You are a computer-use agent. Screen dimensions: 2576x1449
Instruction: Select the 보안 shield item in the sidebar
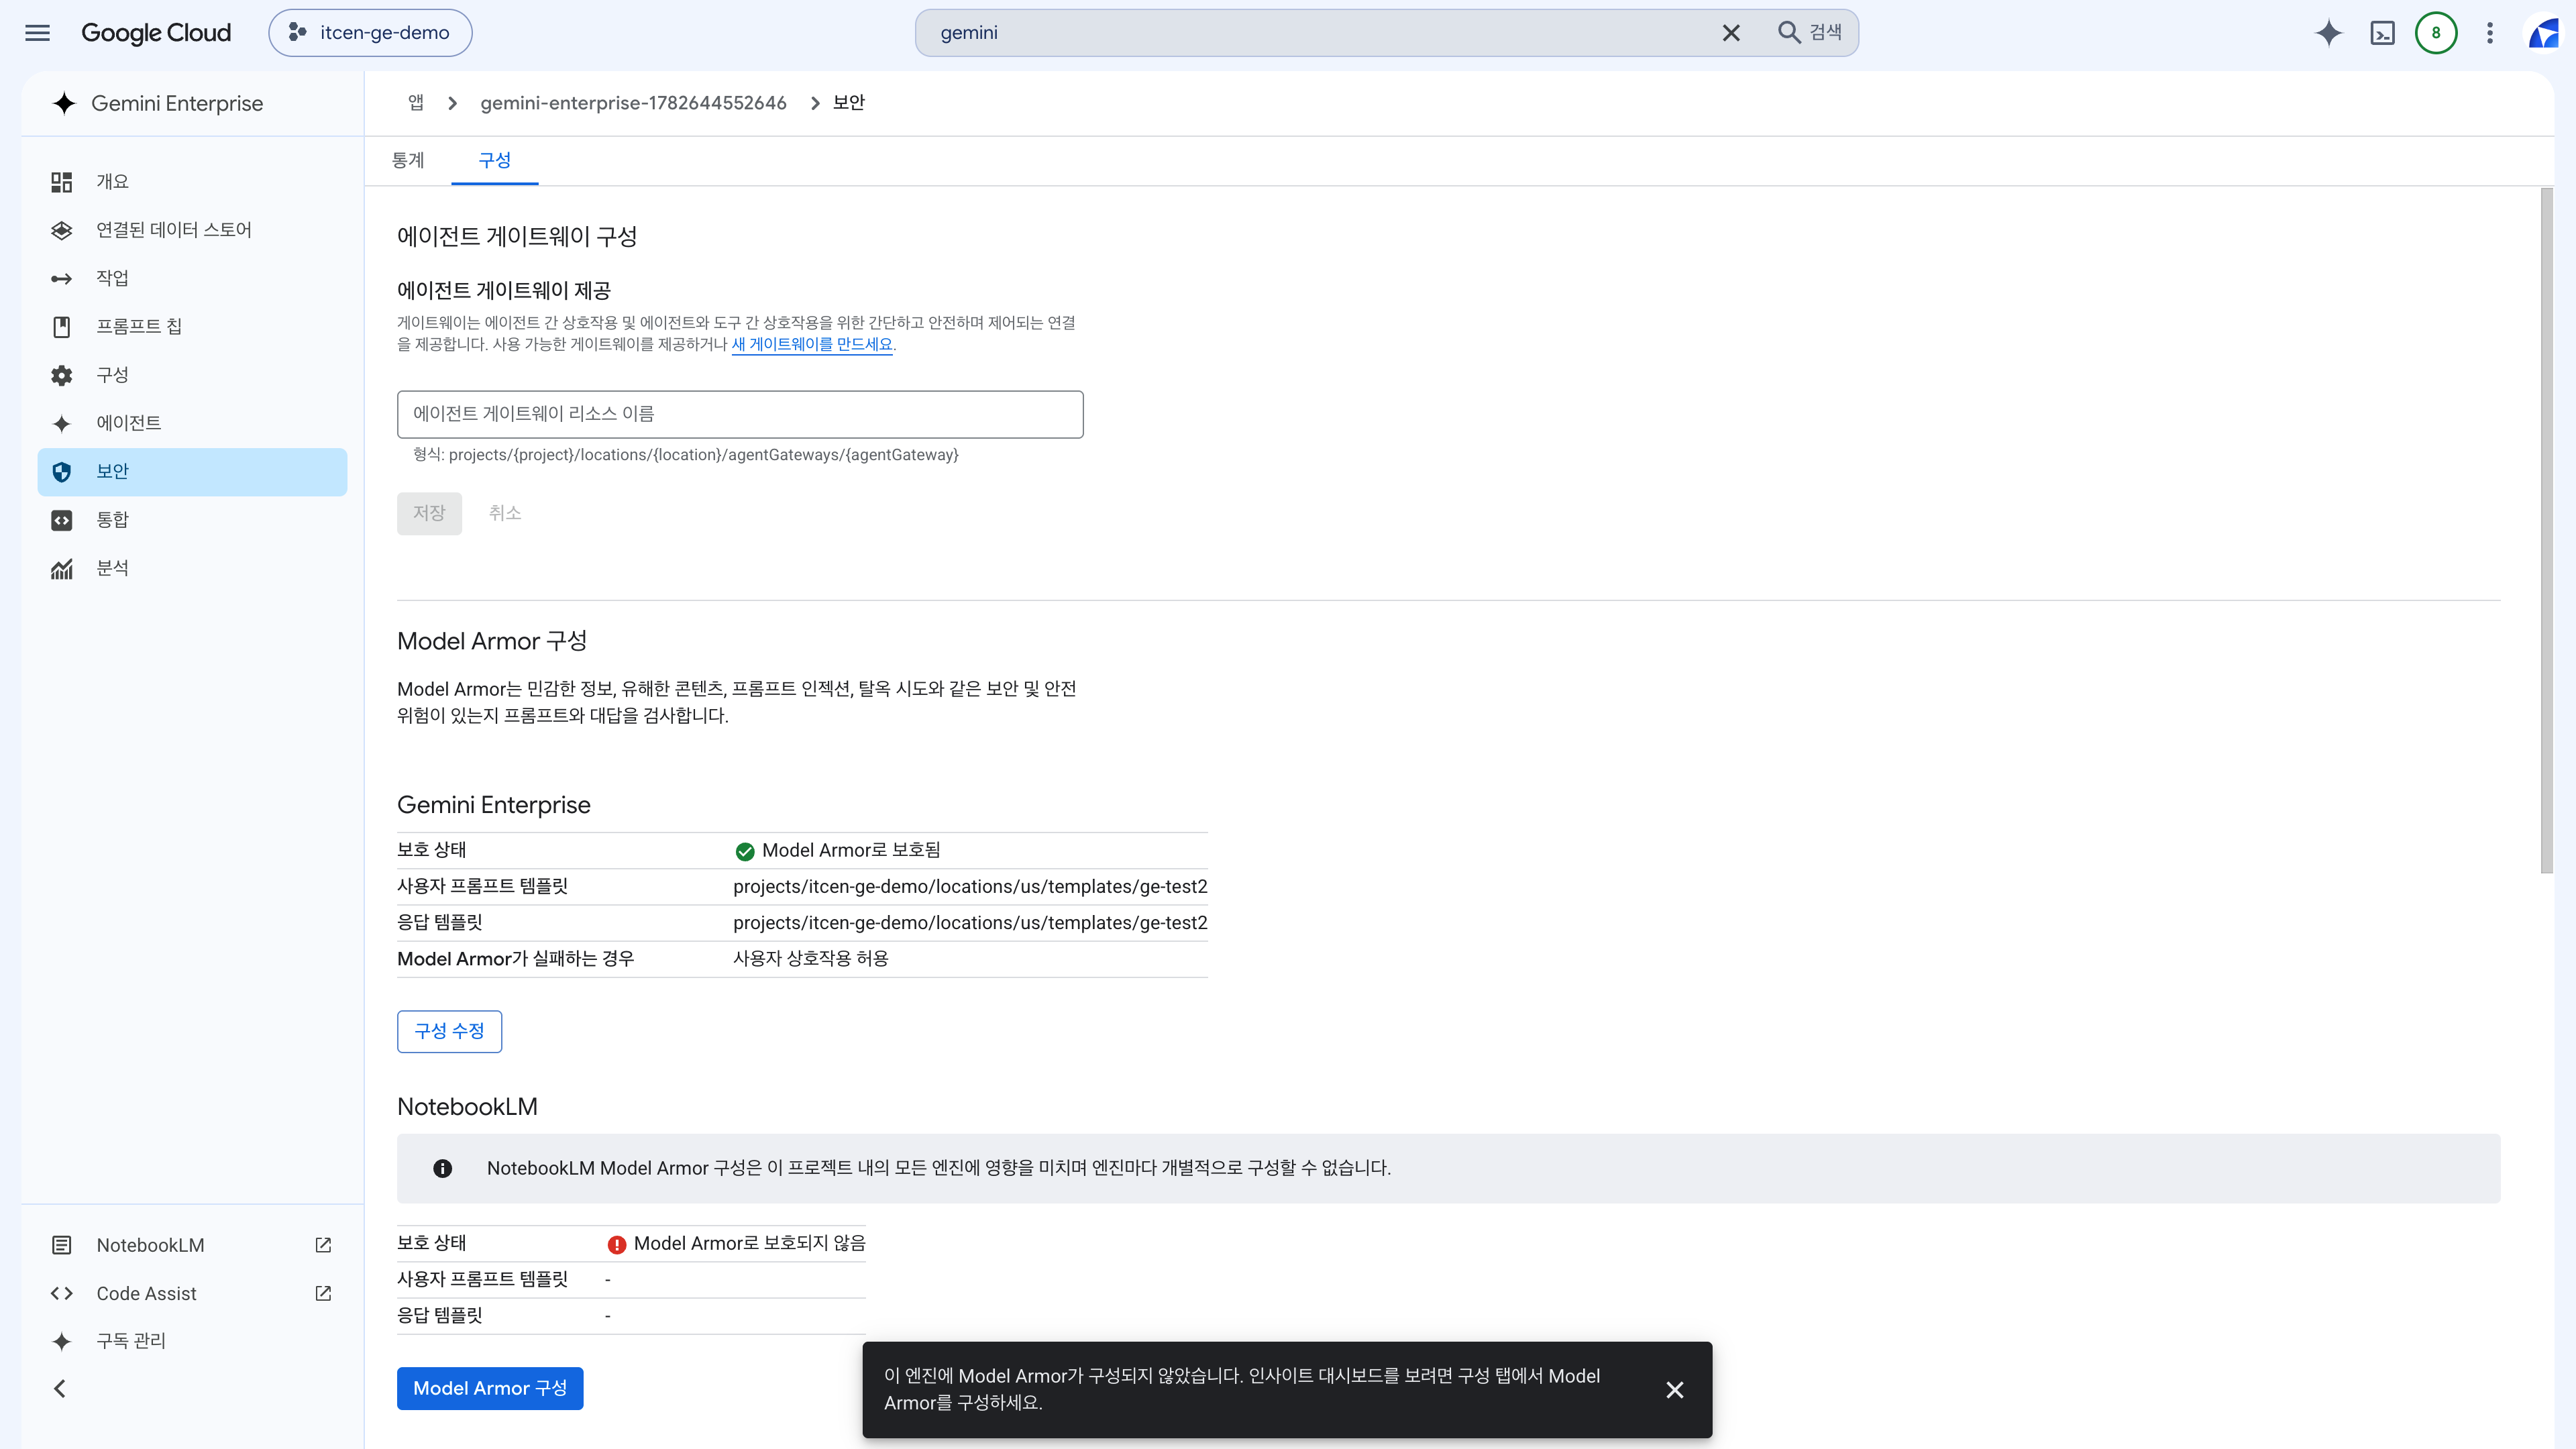tap(192, 472)
